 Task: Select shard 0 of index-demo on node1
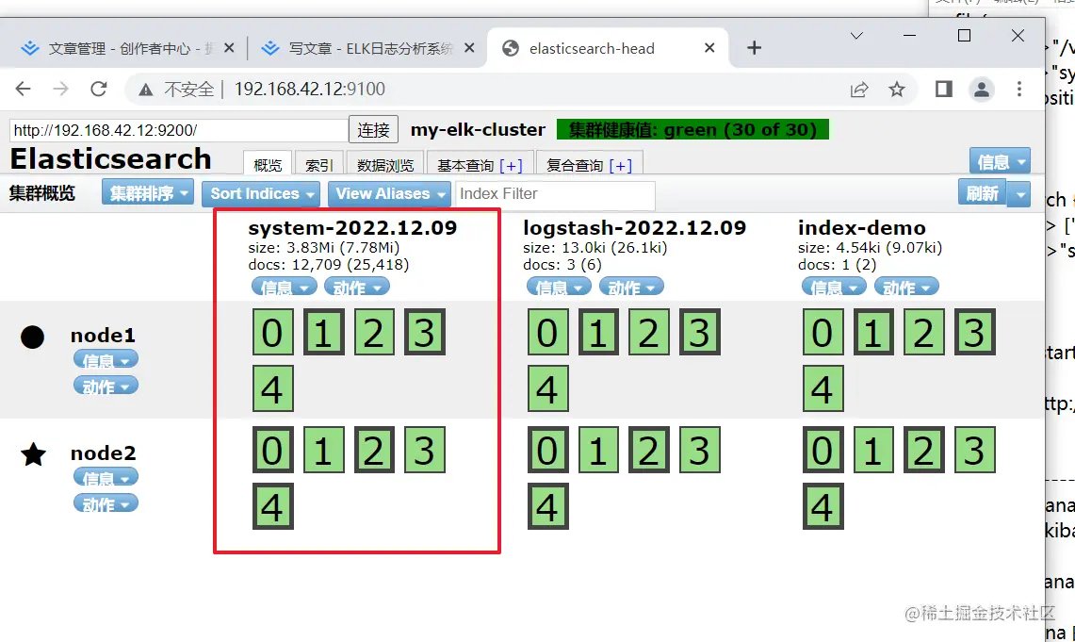coord(823,332)
